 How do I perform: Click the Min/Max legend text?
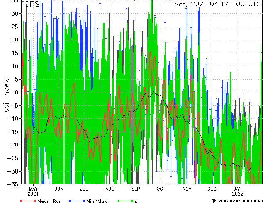[x=97, y=201]
